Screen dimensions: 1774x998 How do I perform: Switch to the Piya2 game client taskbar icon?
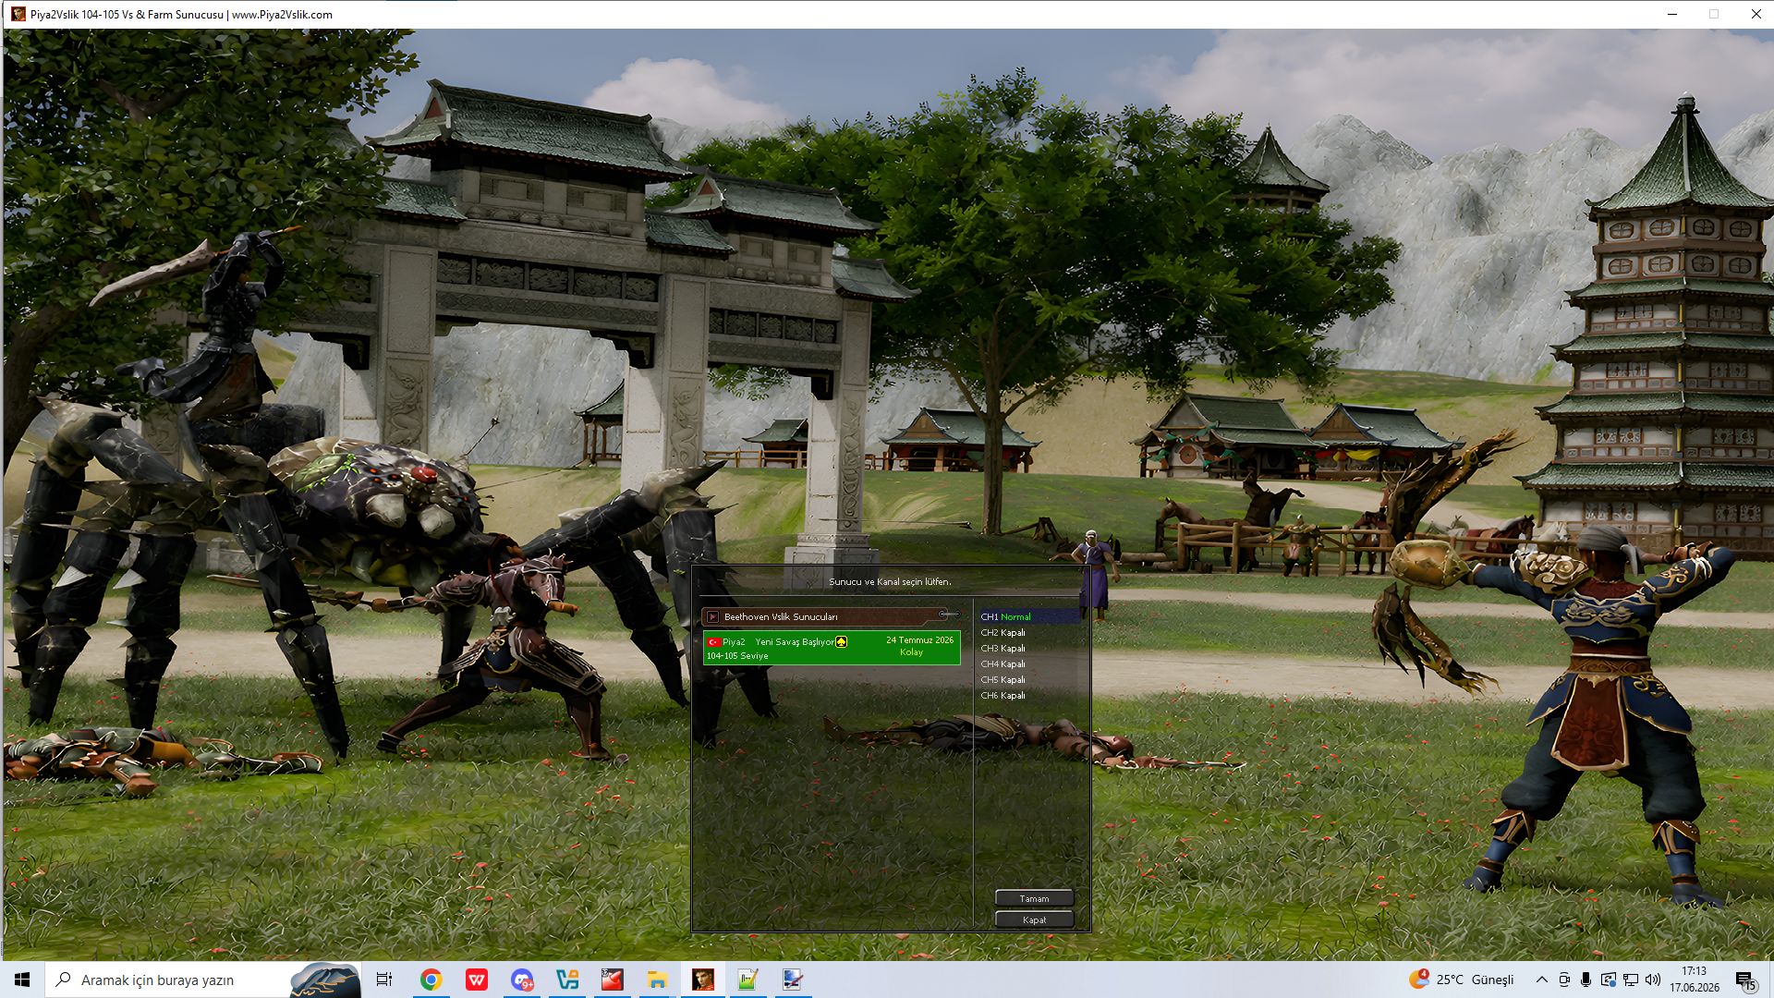coord(703,980)
